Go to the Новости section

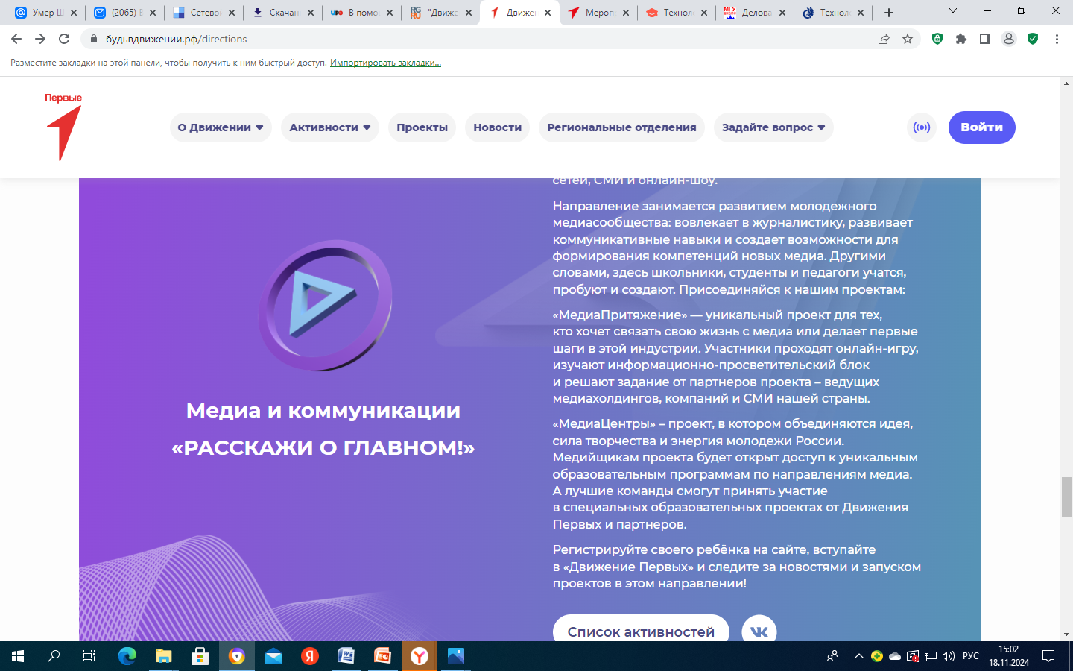coord(497,127)
